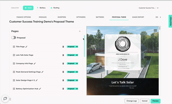This screenshot has width=172, height=104.
Task: Click the drag handle for Company Info Page
Action: 14,64
